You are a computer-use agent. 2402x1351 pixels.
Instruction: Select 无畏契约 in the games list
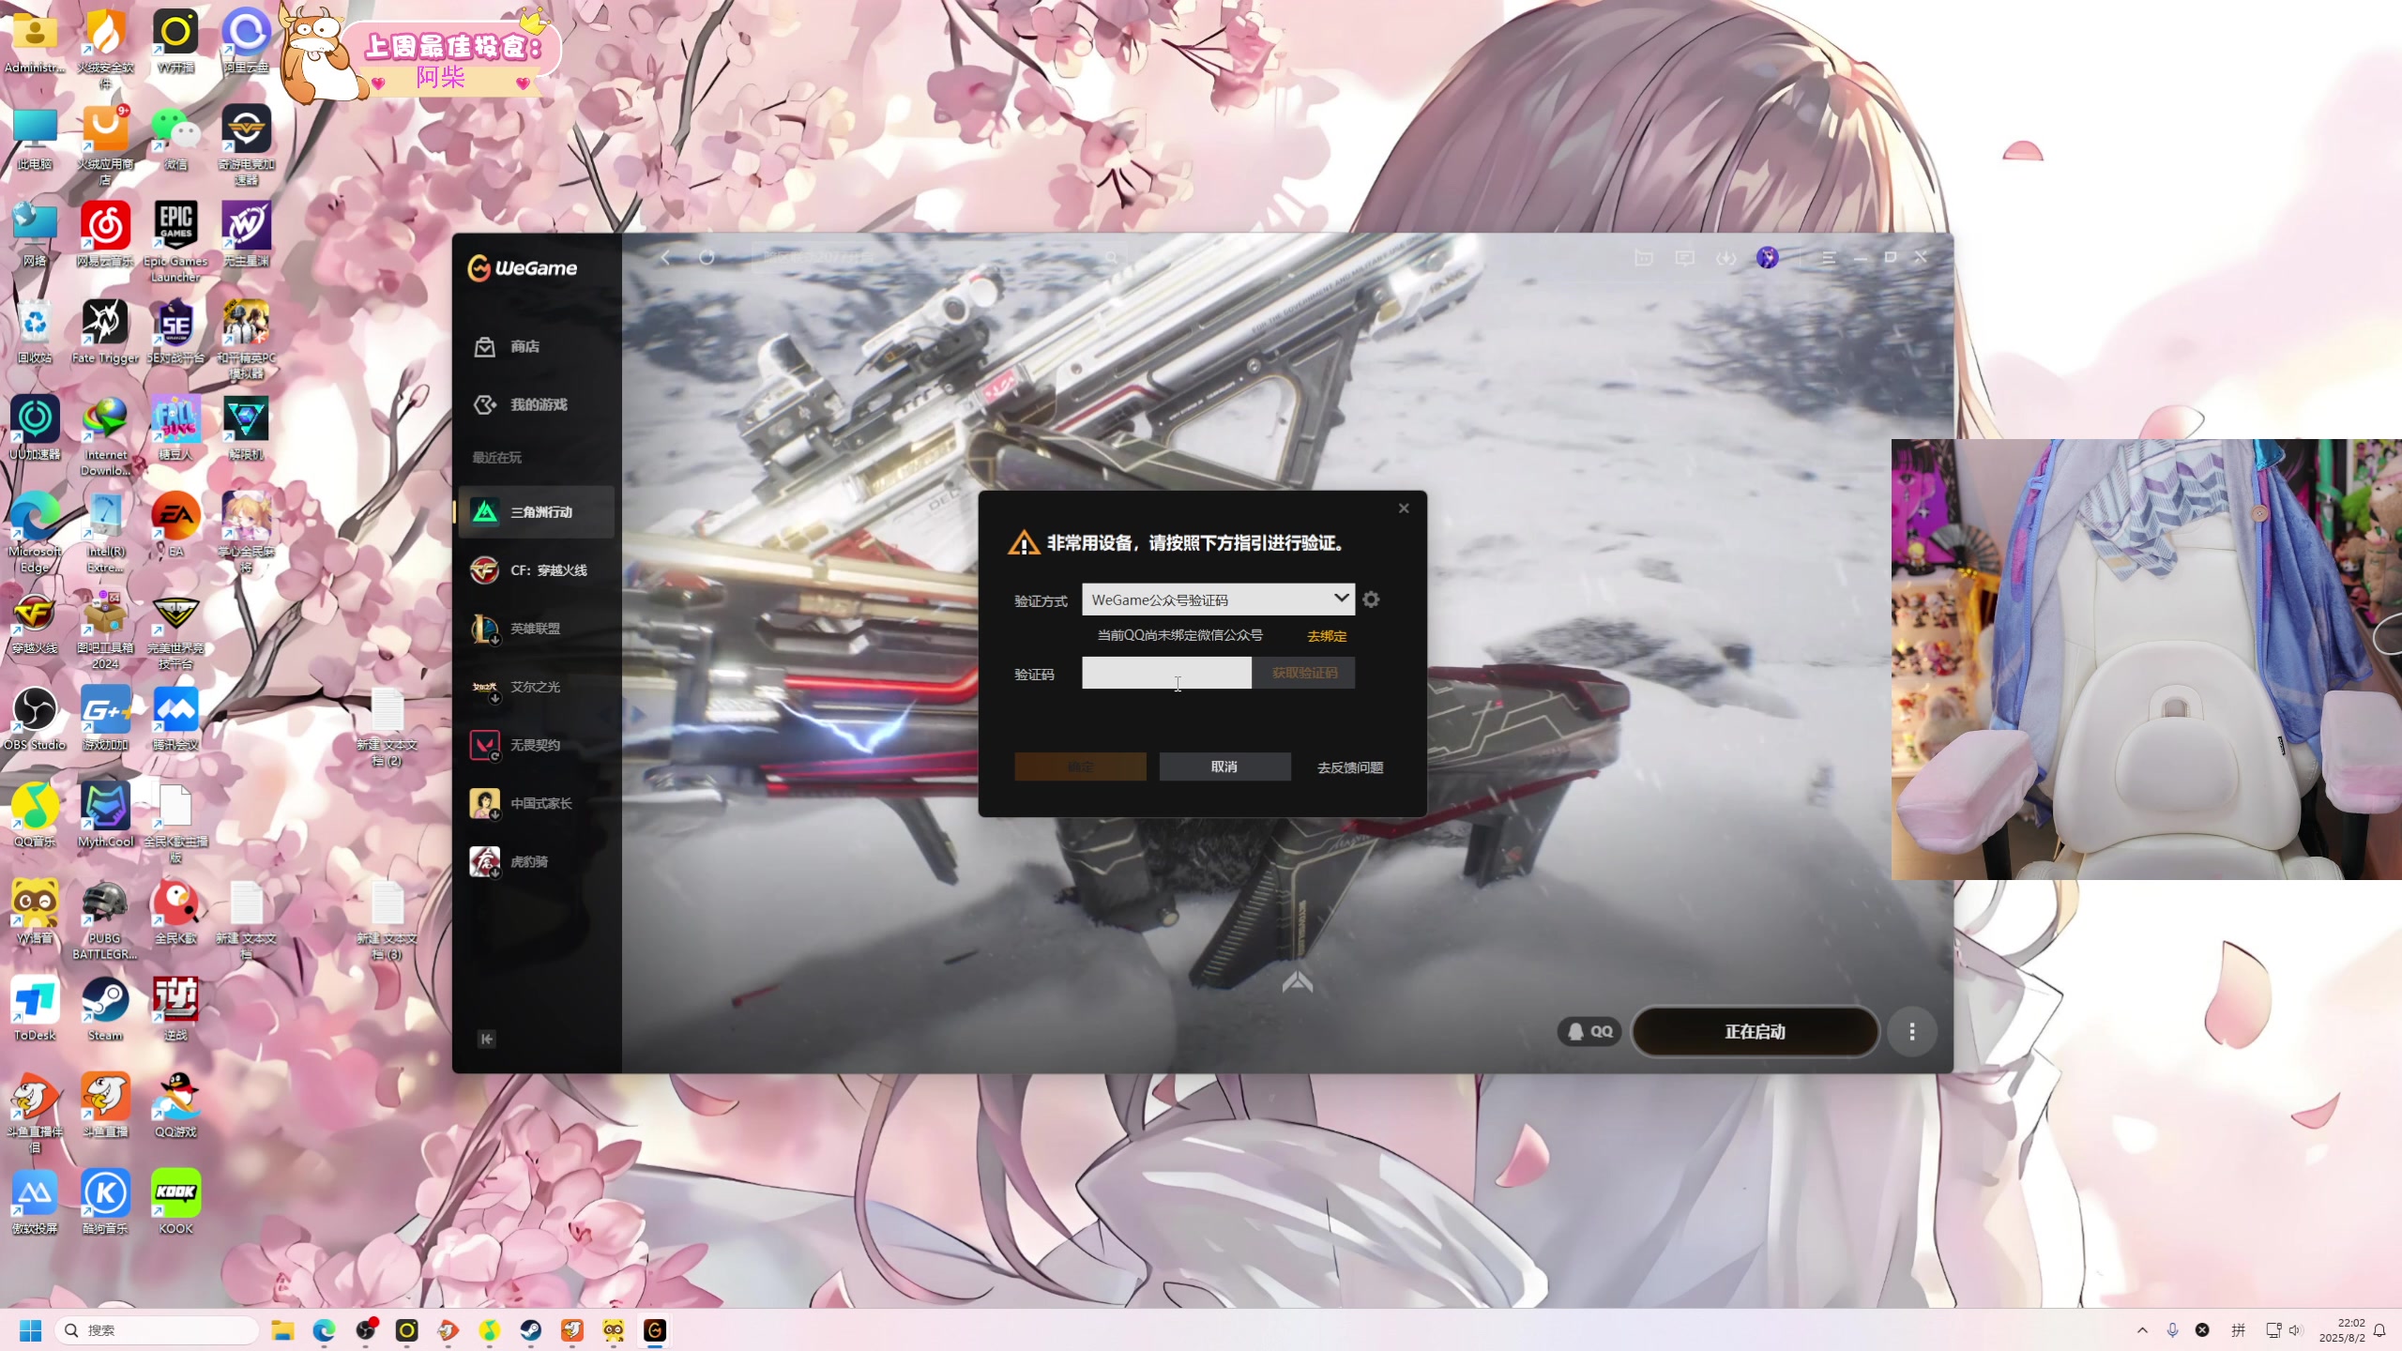click(536, 745)
